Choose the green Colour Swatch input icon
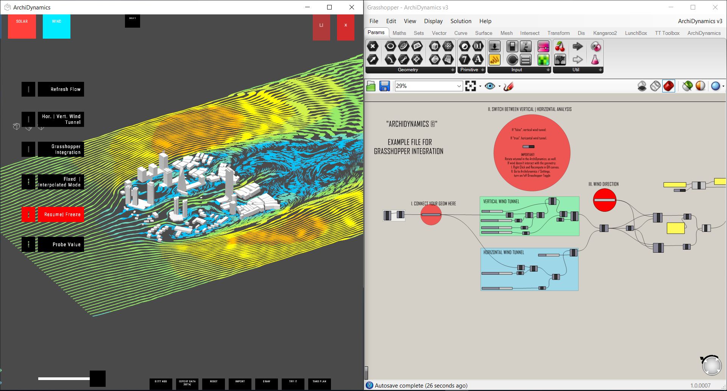Image resolution: width=727 pixels, height=391 pixels. click(543, 59)
